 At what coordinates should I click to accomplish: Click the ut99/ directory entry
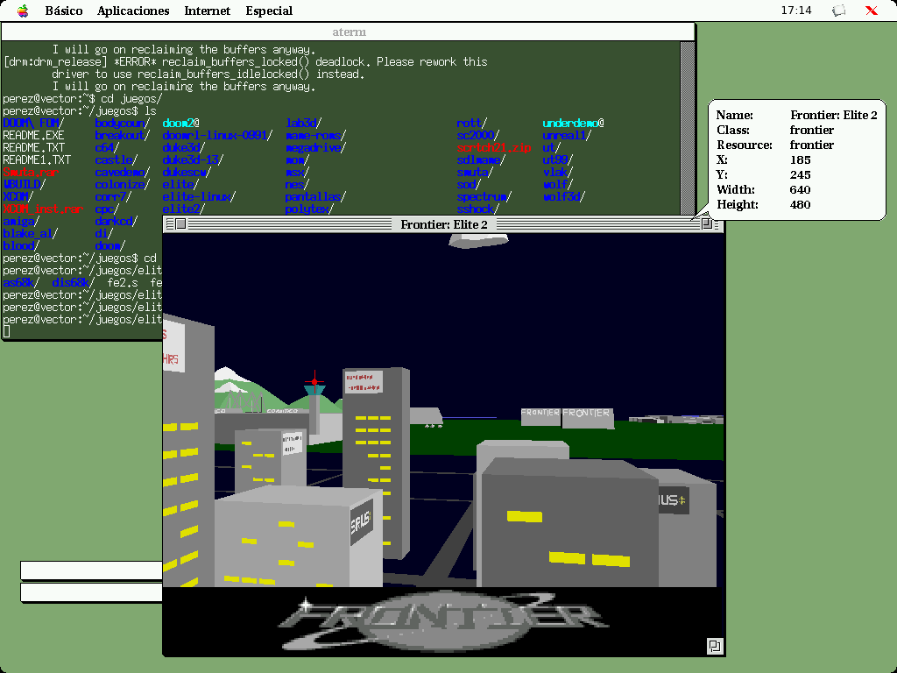click(558, 159)
